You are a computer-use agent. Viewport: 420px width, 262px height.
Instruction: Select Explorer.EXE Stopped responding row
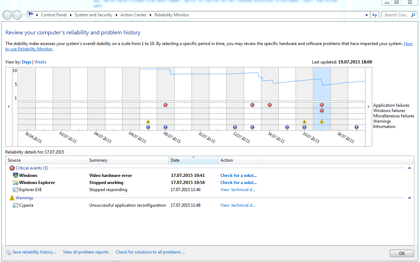coord(210,190)
